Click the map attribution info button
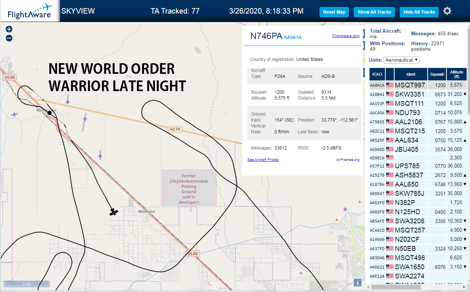Image resolution: width=470 pixels, height=292 pixels. [357, 282]
